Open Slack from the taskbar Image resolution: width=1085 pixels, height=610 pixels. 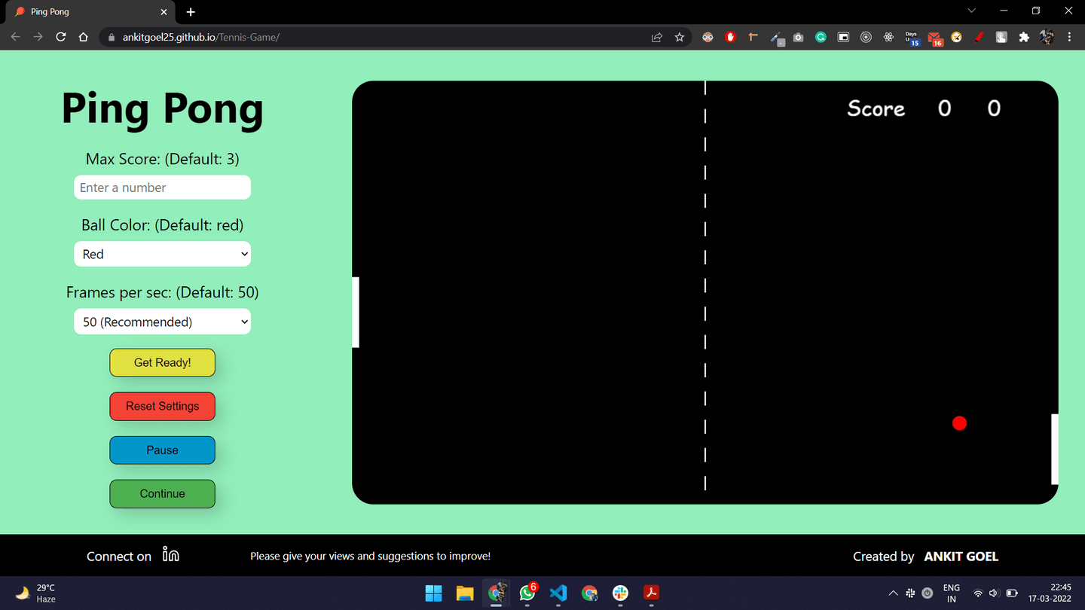coord(620,593)
